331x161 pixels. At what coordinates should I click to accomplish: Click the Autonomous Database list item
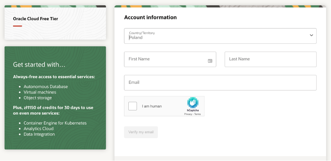coord(45,86)
